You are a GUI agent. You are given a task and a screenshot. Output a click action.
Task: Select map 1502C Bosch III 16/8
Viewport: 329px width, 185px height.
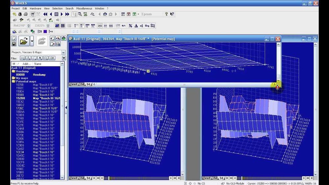(x=36, y=88)
